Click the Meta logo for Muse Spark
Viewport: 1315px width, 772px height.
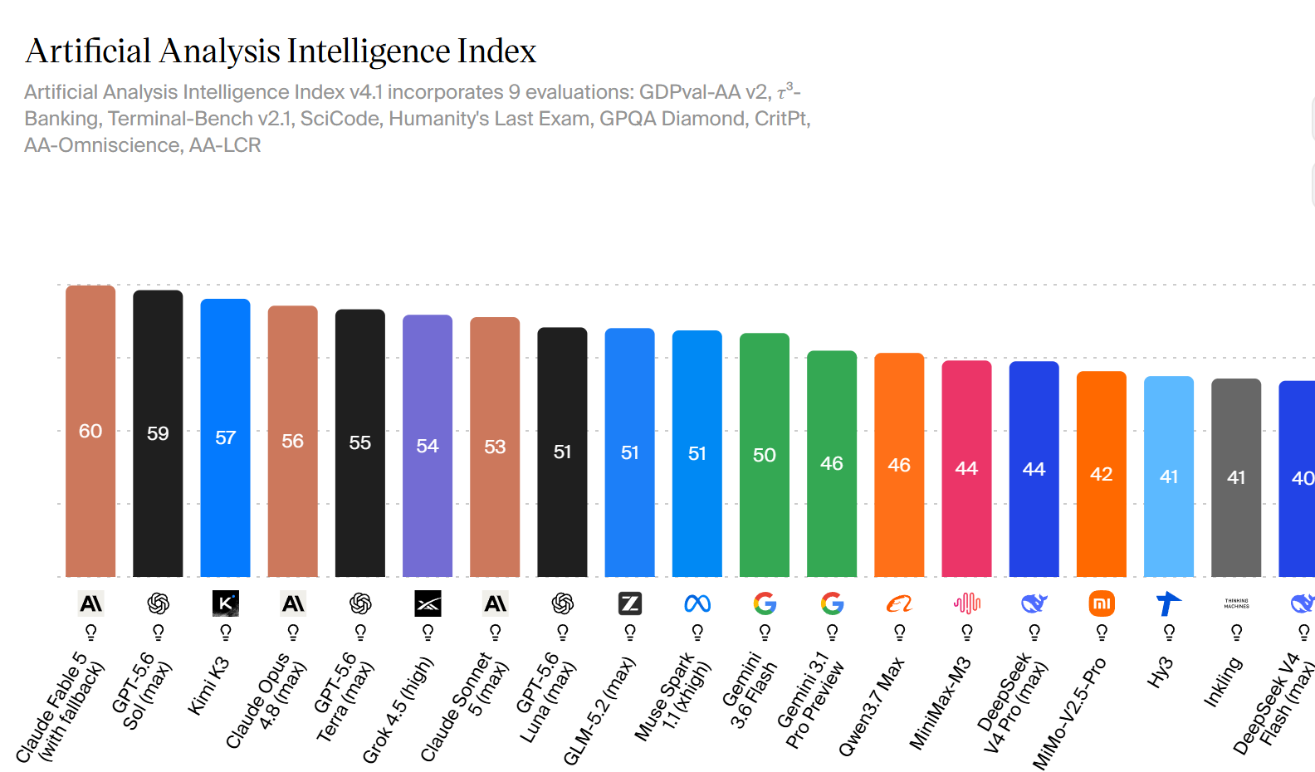click(x=697, y=603)
